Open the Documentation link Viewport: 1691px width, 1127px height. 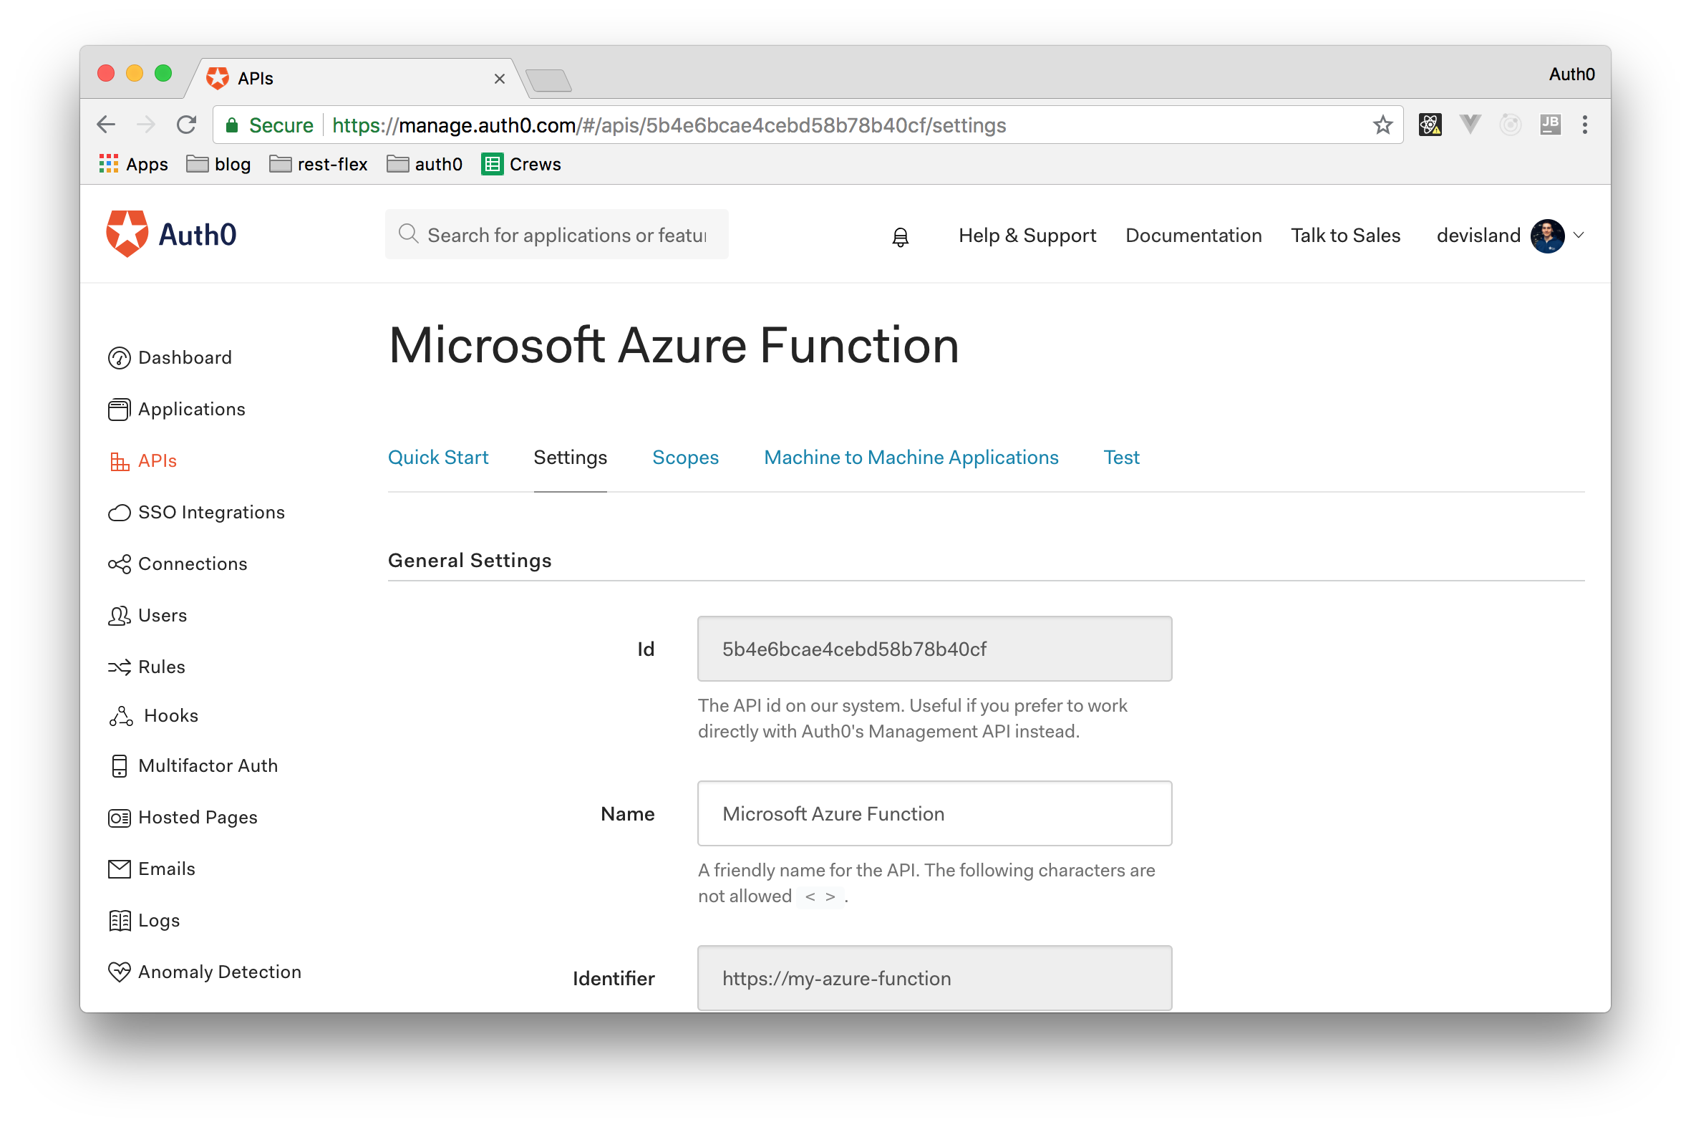click(x=1193, y=235)
